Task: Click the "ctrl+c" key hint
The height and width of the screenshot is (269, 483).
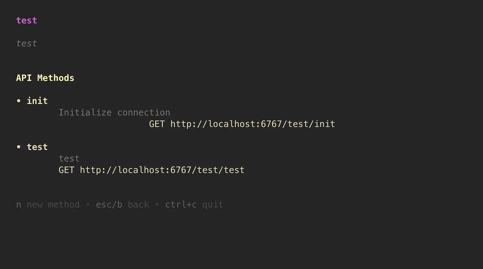Action: pyautogui.click(x=181, y=205)
